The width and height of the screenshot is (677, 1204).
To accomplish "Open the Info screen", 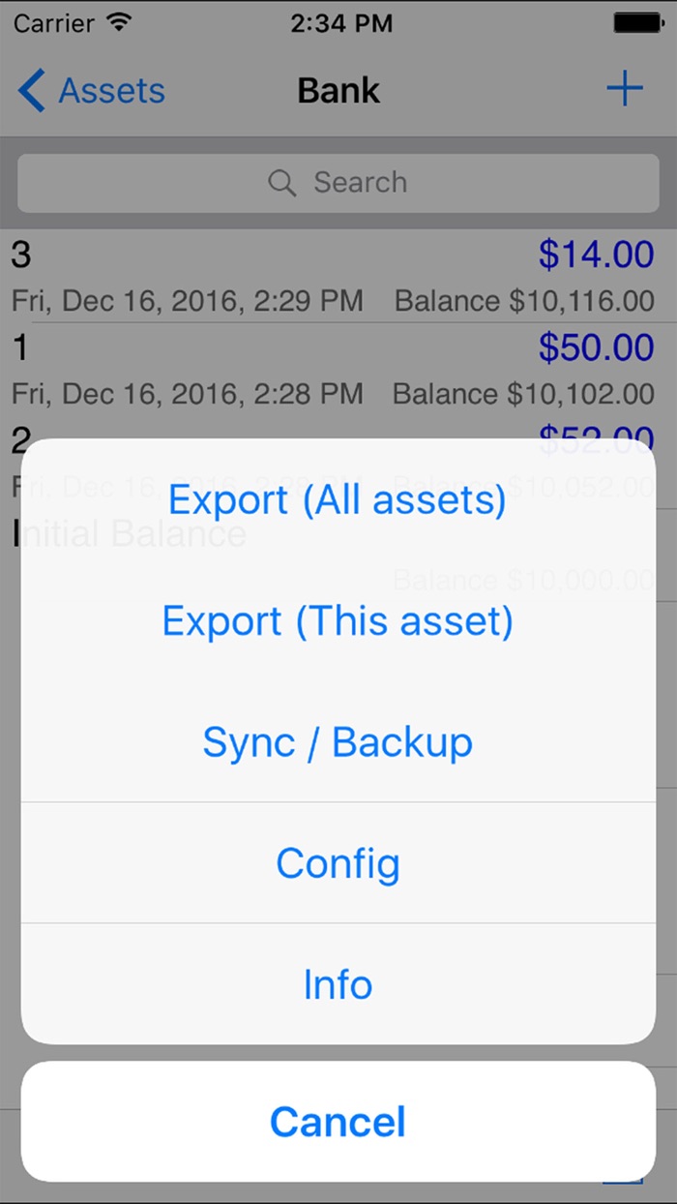I will pos(338,984).
